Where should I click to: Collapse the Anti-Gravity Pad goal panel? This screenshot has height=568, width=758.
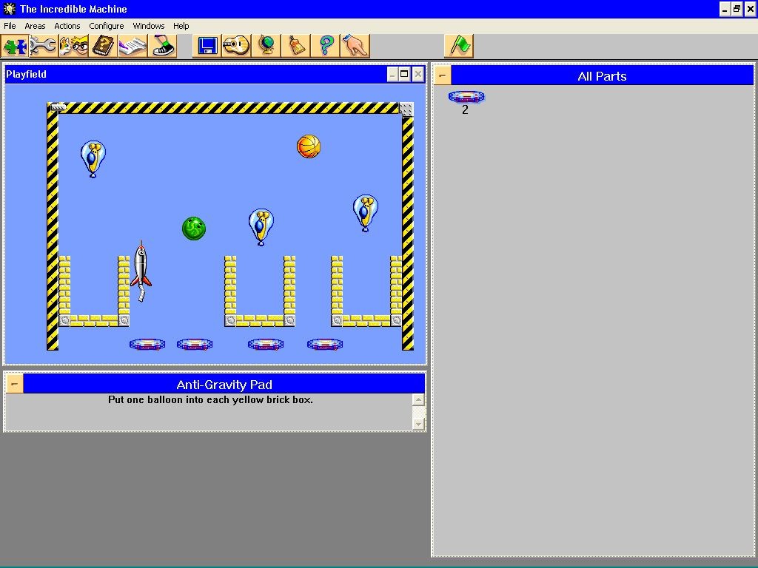(x=15, y=384)
